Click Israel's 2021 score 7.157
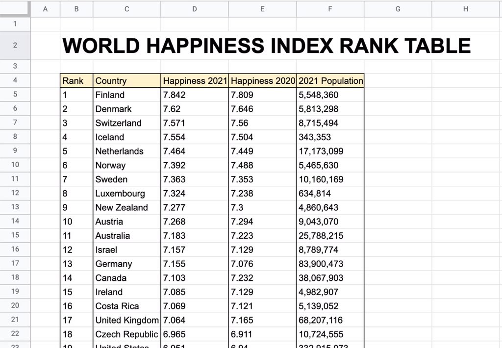The image size is (502, 348). (x=195, y=249)
